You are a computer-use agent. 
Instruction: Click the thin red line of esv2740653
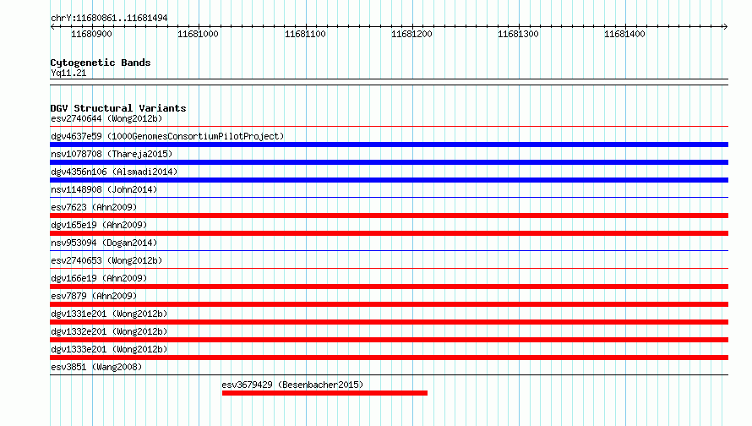coord(389,268)
